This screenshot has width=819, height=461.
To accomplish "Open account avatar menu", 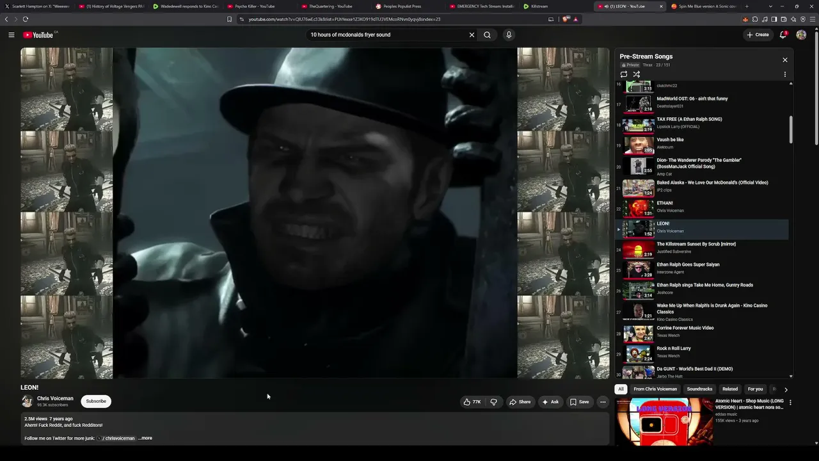I will tap(801, 35).
